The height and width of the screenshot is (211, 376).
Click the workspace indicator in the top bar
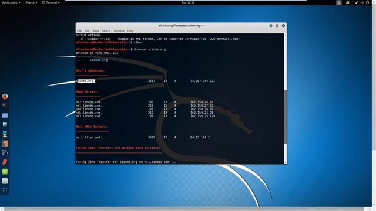[x=339, y=2]
